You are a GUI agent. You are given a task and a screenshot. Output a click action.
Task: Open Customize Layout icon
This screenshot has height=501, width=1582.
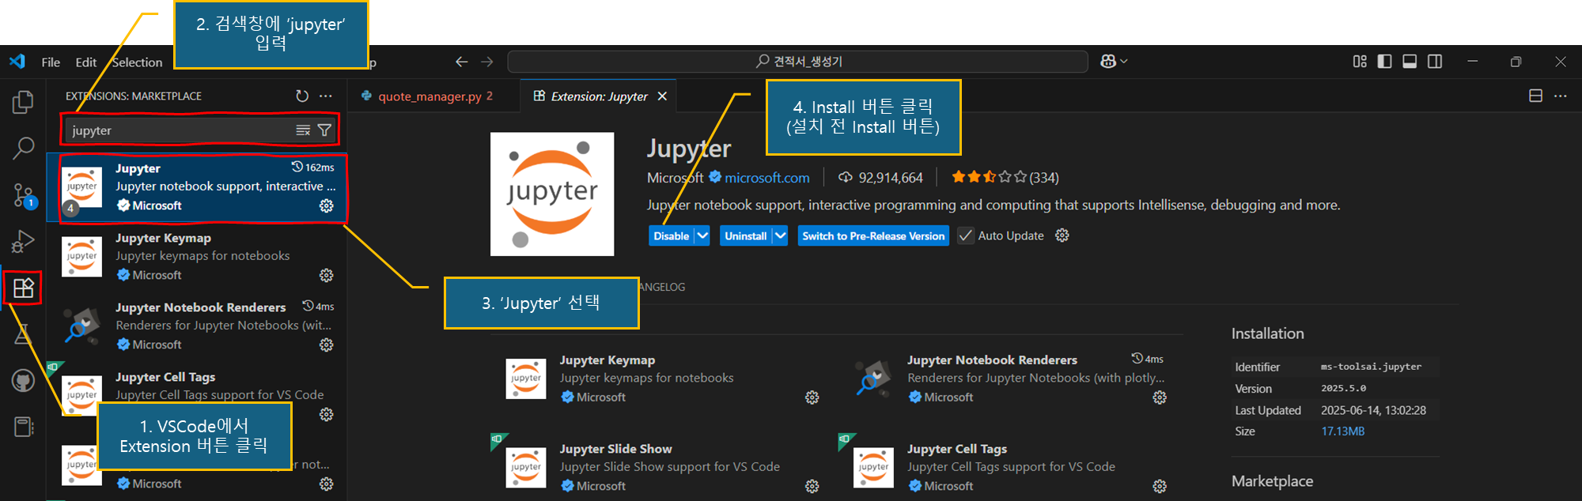pyautogui.click(x=1360, y=62)
